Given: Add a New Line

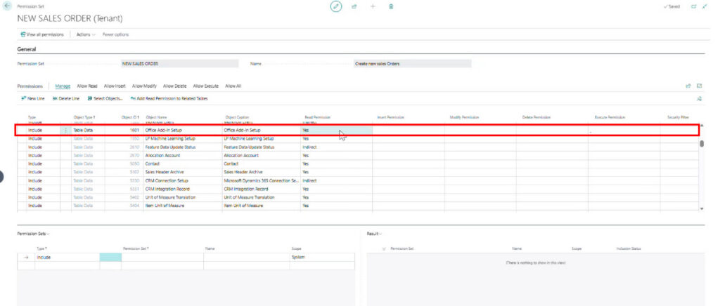Looking at the screenshot, I should 33,98.
